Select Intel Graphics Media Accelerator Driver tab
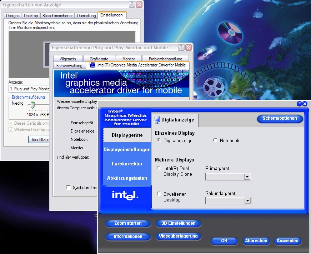Viewport: 311px width, 254px height. coord(138,65)
